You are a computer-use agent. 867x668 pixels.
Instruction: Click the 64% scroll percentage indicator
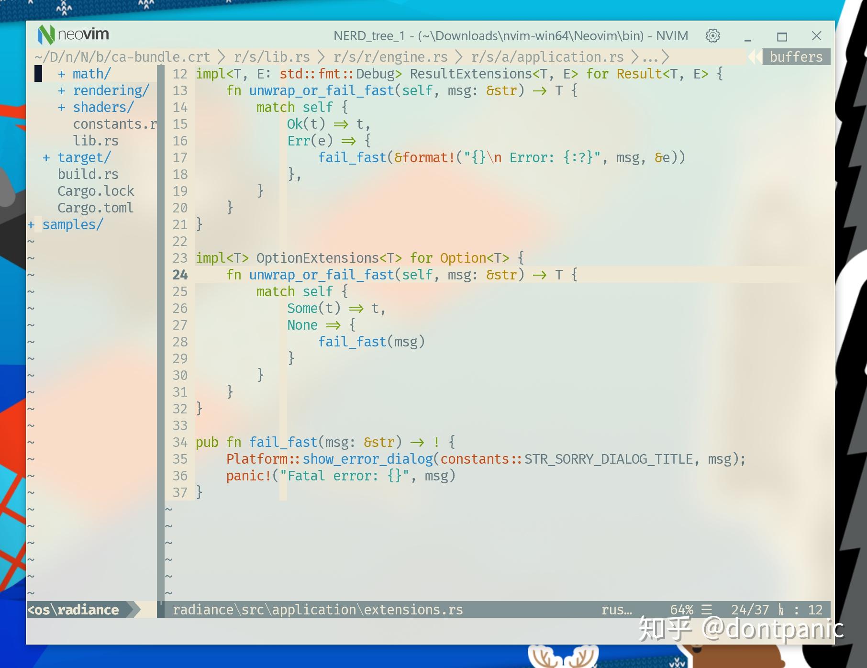click(x=682, y=610)
